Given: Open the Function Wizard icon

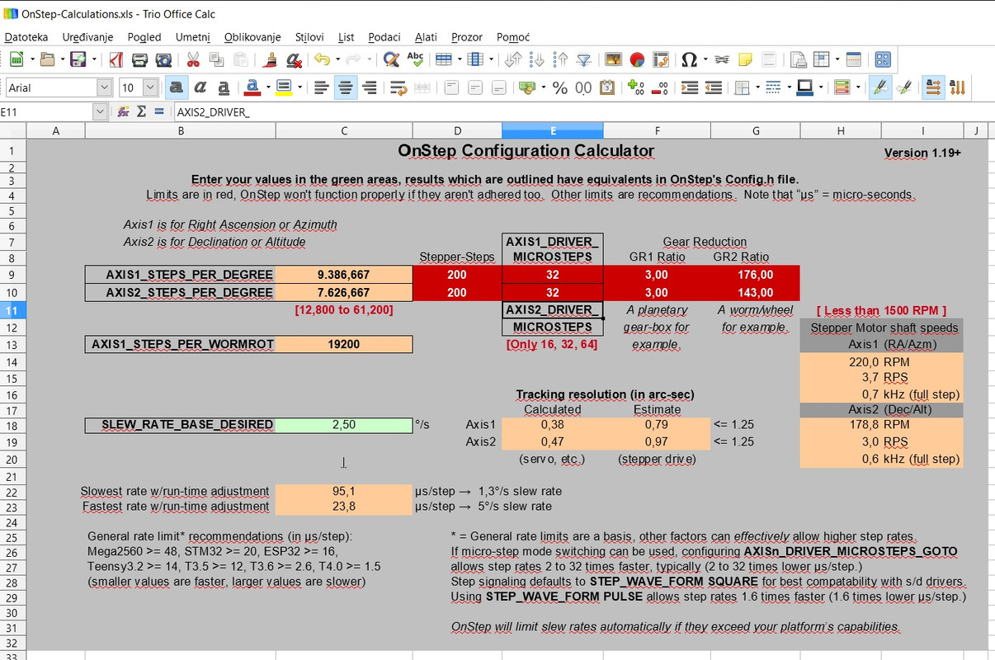Looking at the screenshot, I should pos(124,111).
